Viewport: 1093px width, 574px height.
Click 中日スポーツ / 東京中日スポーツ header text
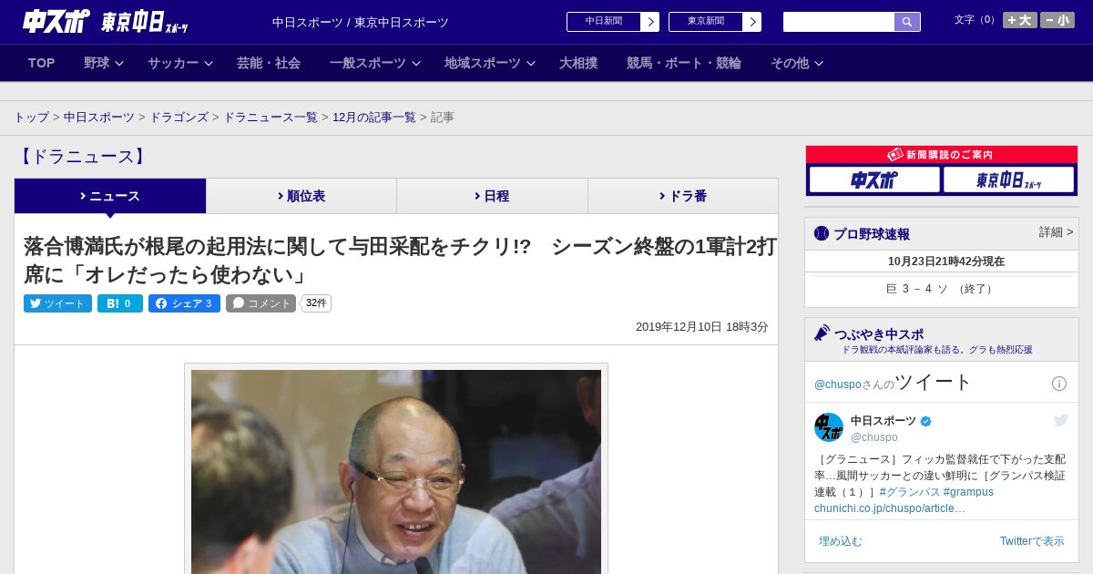(x=361, y=23)
